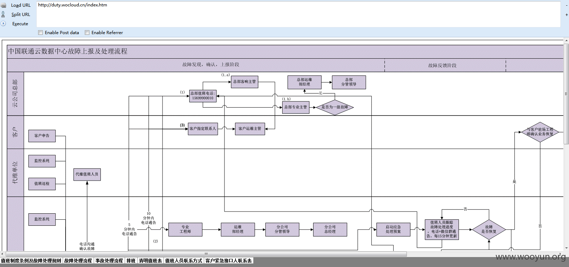Click the horizontal scrollbar thumb
Image resolution: width=569 pixels, height=267 pixels.
click(x=206, y=254)
